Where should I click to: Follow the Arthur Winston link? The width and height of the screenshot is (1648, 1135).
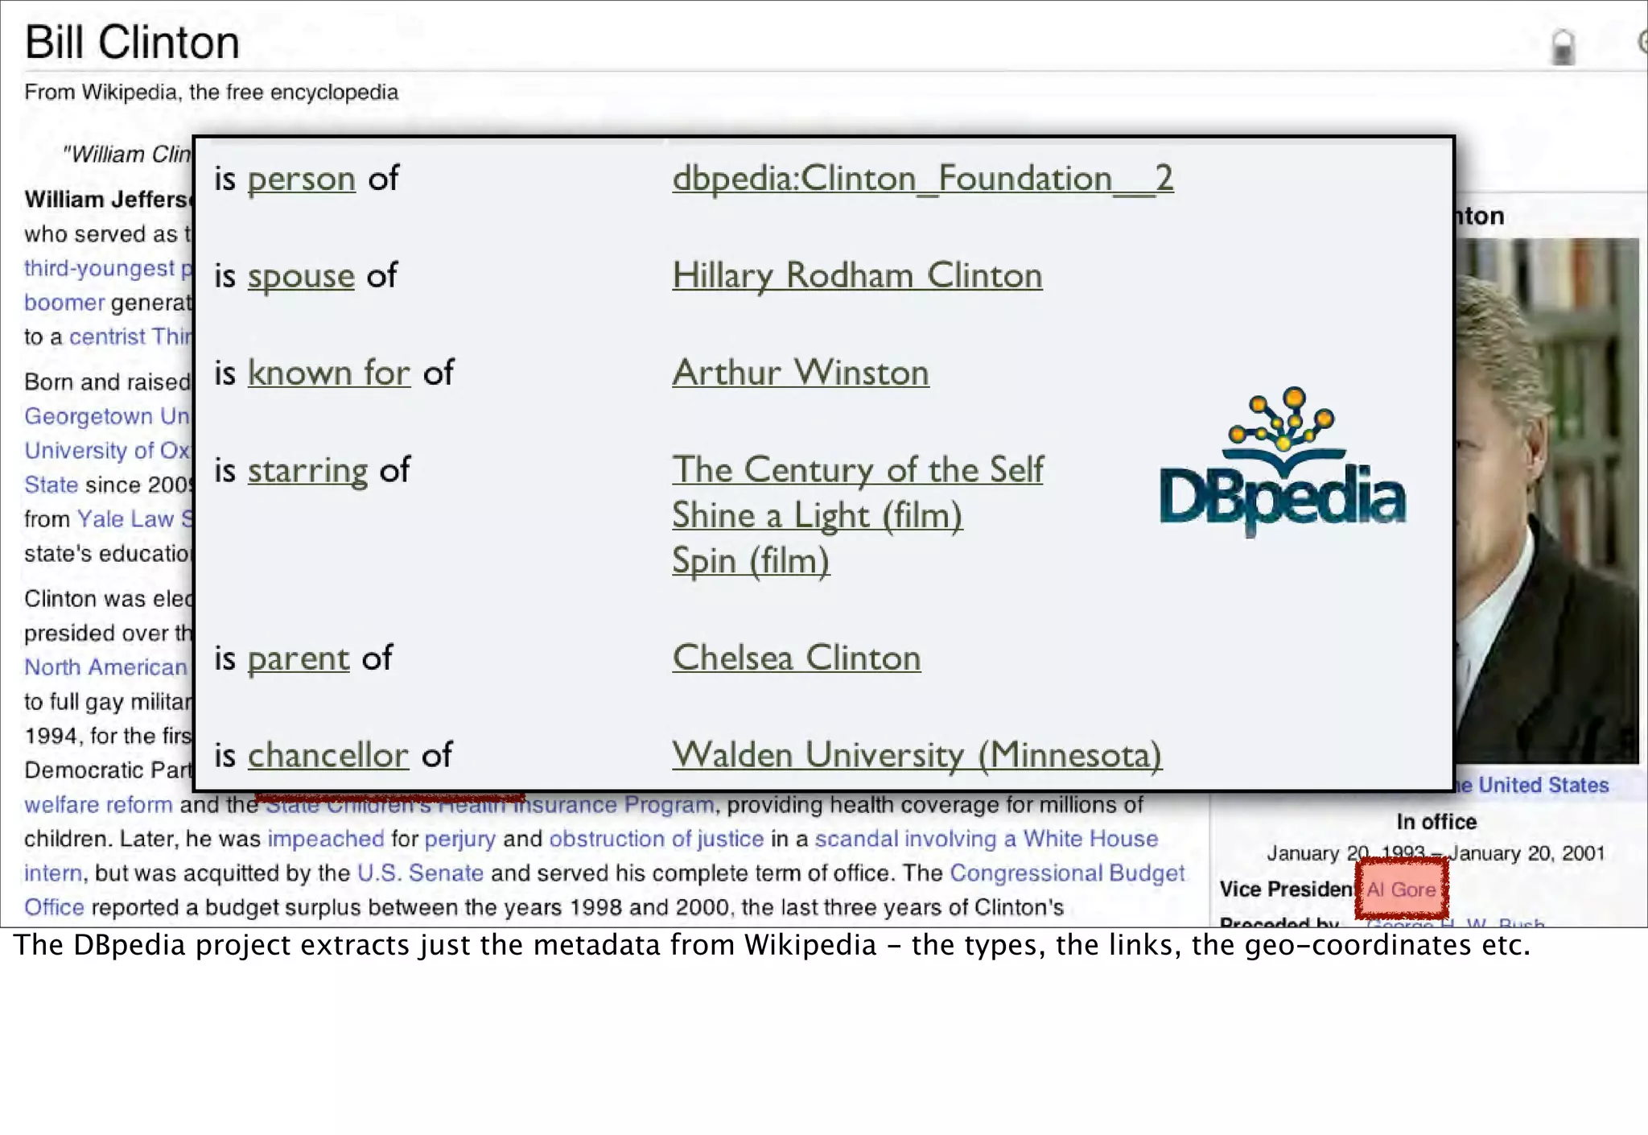click(800, 373)
